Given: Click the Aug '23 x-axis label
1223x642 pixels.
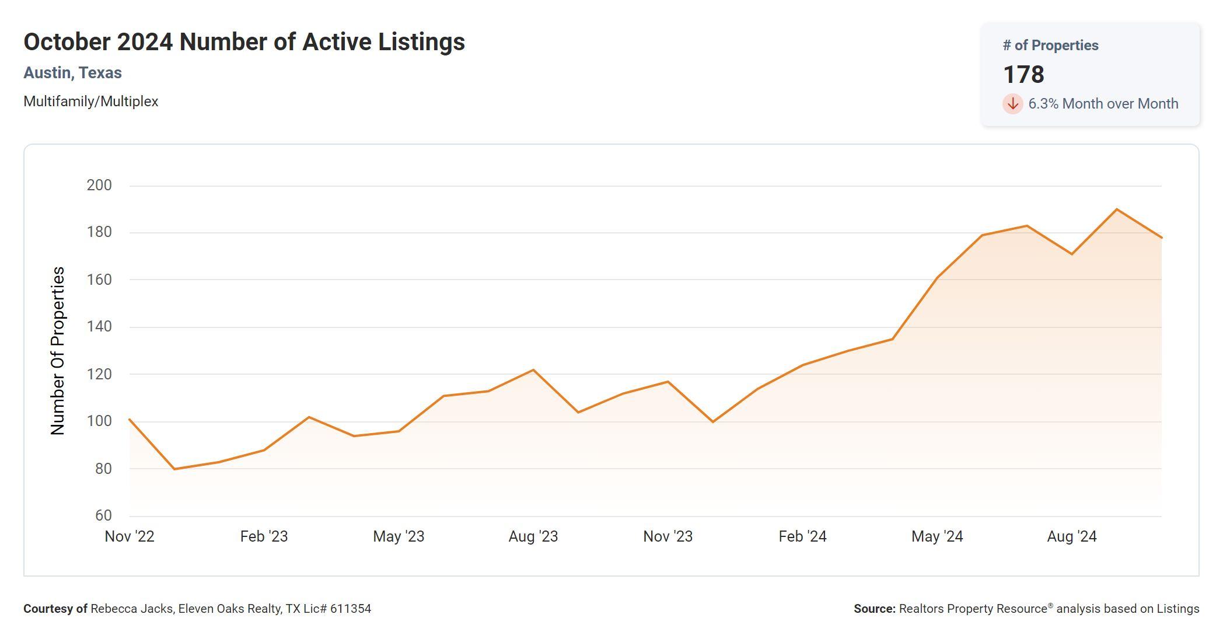Looking at the screenshot, I should [533, 536].
